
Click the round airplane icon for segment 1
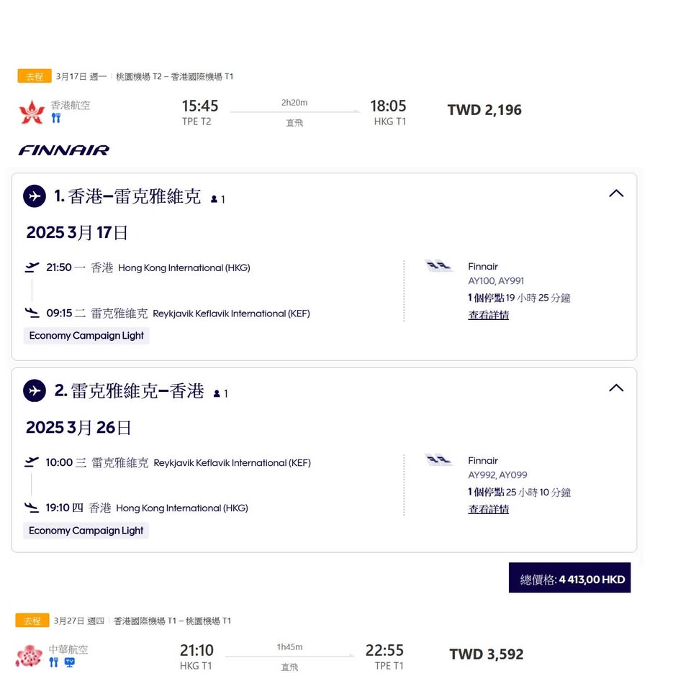[35, 196]
